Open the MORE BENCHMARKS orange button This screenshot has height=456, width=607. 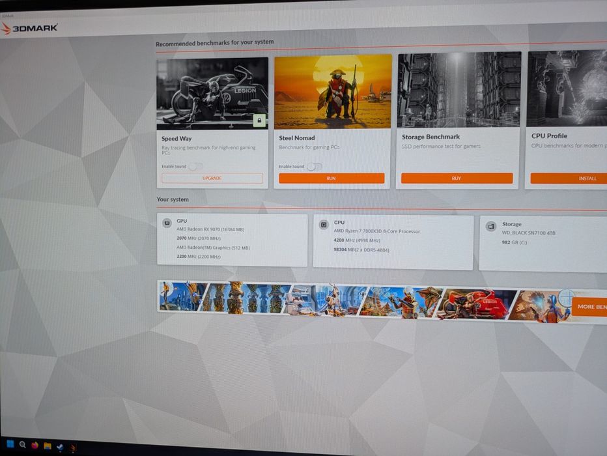589,307
